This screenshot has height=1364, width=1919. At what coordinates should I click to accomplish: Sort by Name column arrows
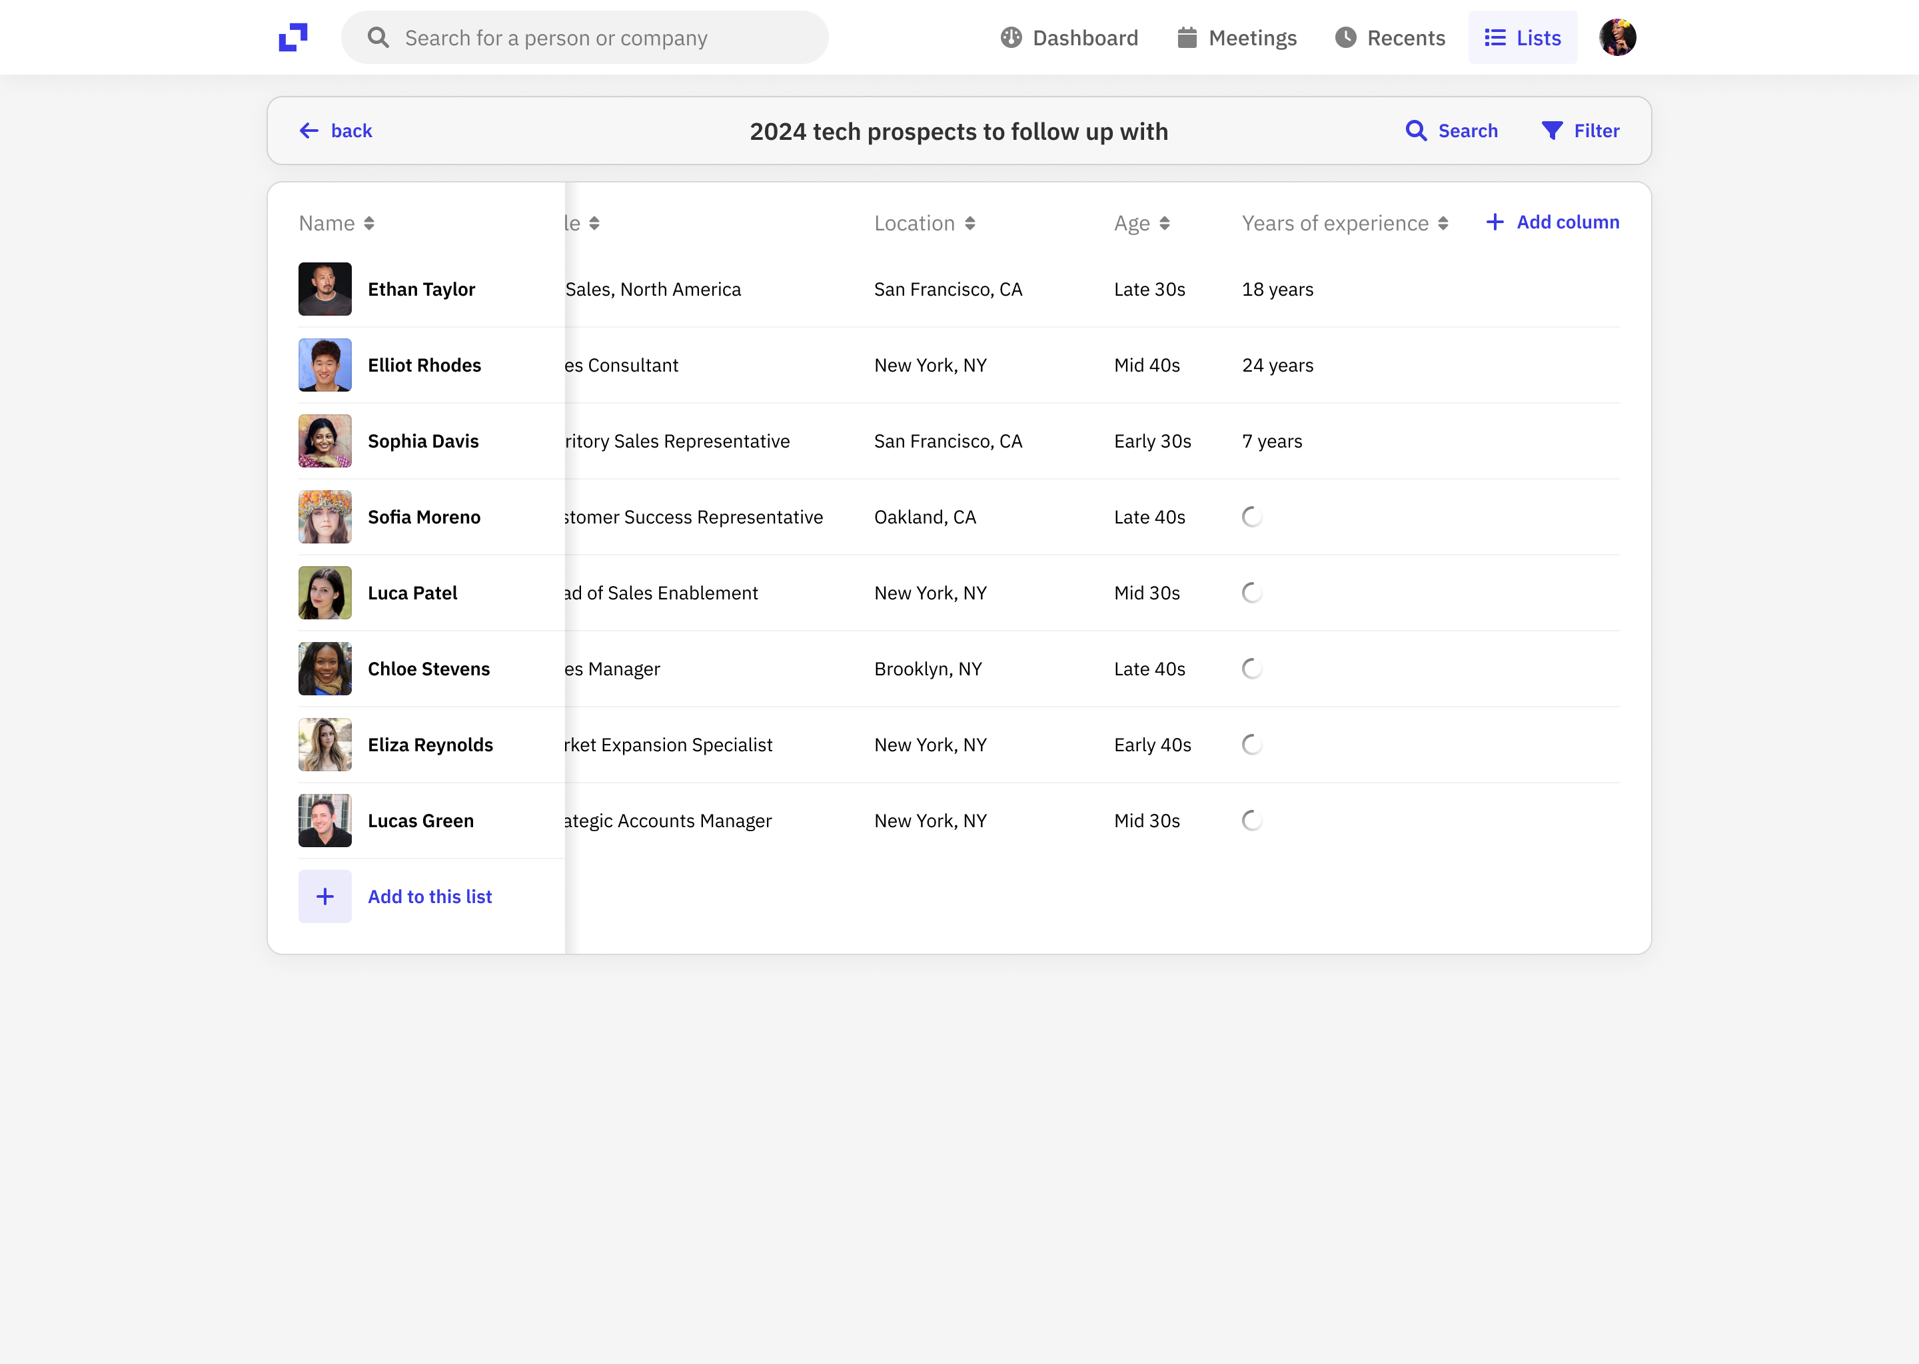(369, 223)
